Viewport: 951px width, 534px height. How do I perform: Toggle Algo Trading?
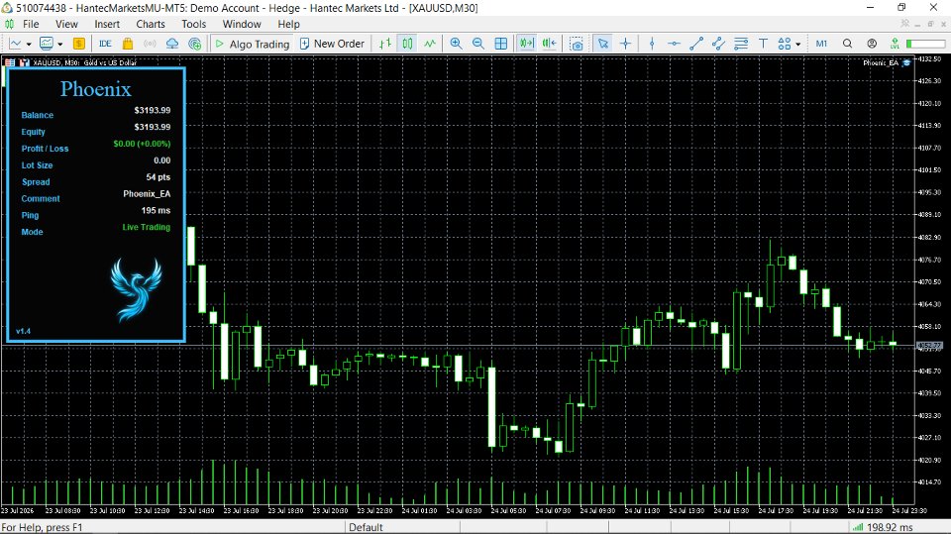[253, 44]
